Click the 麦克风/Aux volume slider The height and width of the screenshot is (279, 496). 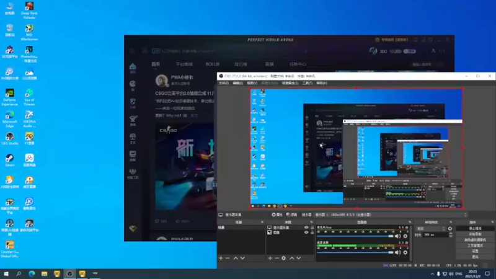(355, 236)
